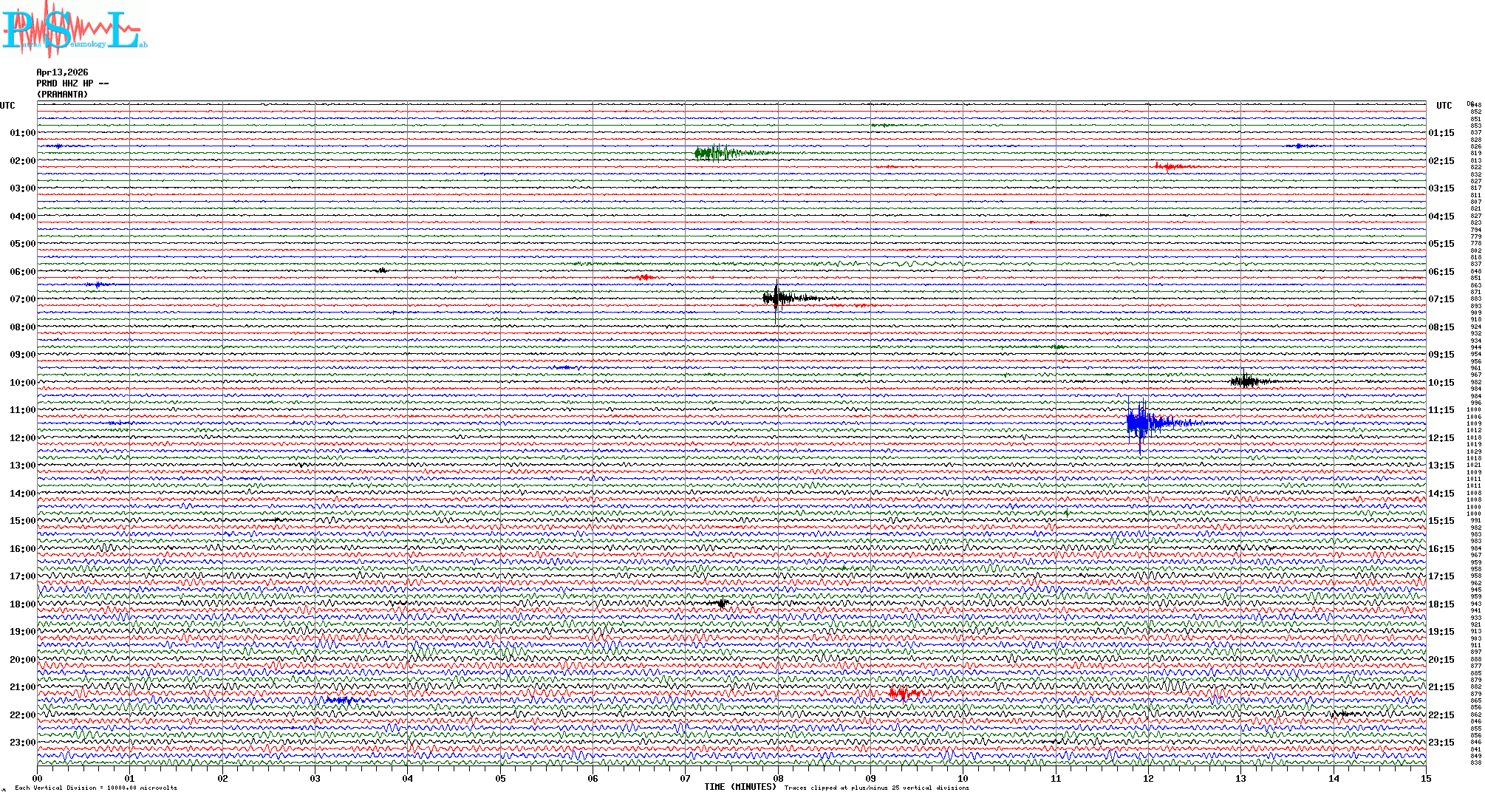Click the 12:00 hour label on left axis

click(22, 438)
